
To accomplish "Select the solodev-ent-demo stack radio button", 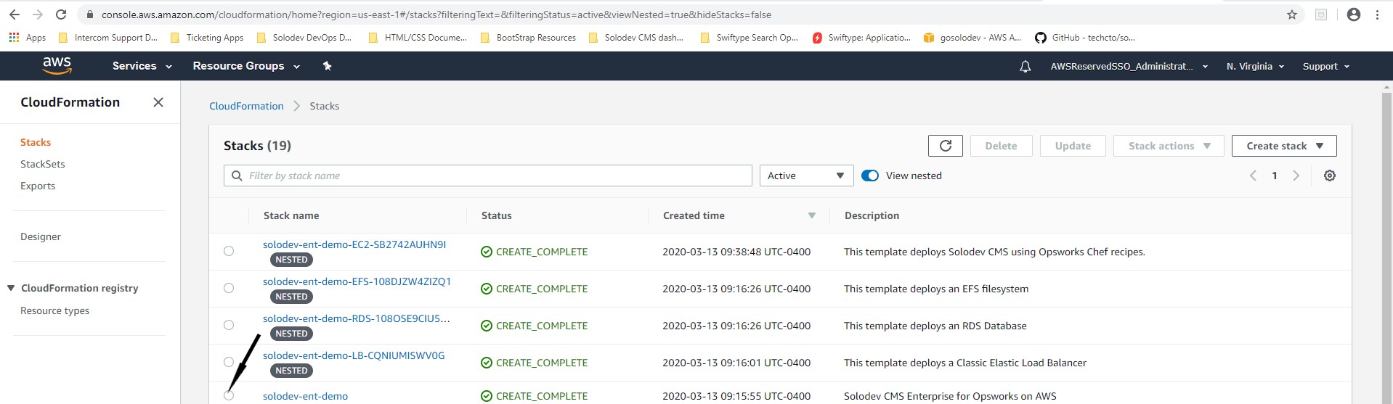I will pyautogui.click(x=229, y=395).
